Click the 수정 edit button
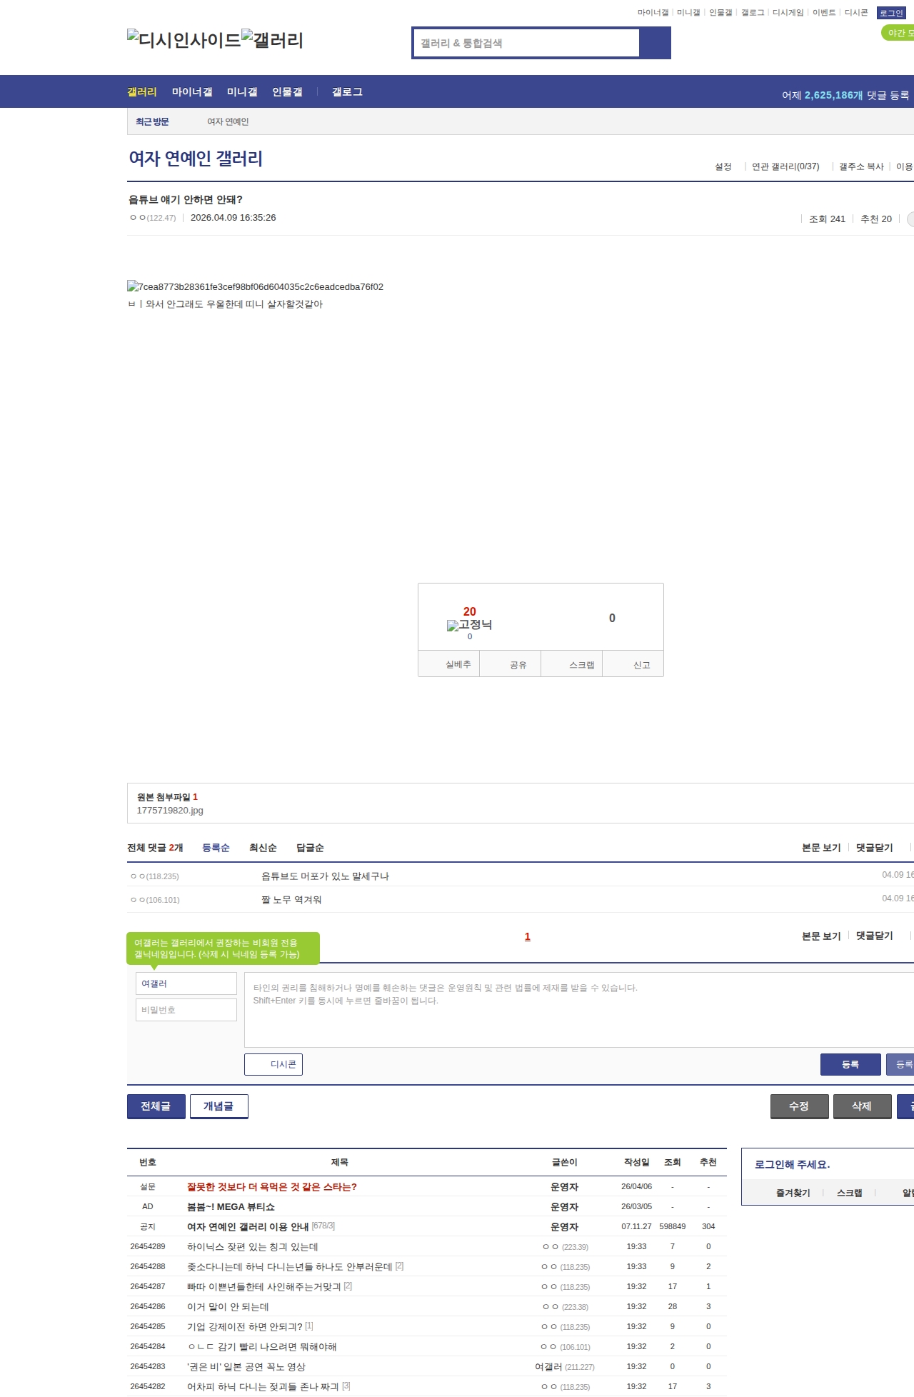Image resolution: width=914 pixels, height=1397 pixels. (x=799, y=1106)
